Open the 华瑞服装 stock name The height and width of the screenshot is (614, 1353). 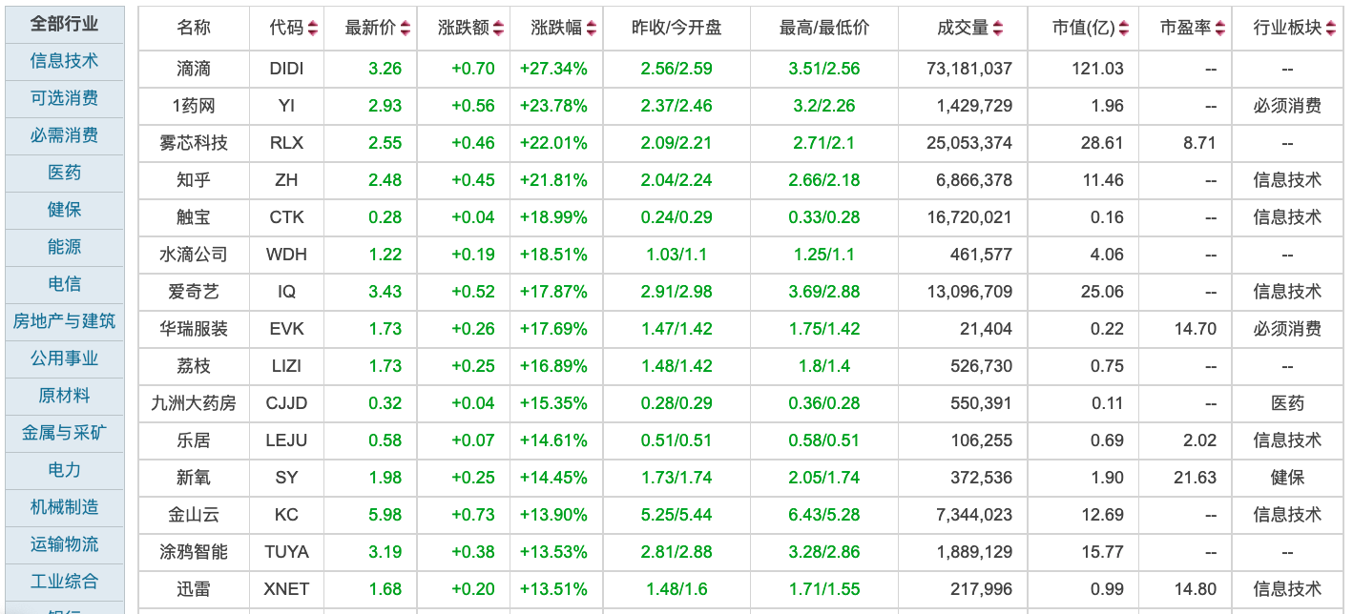pos(194,329)
